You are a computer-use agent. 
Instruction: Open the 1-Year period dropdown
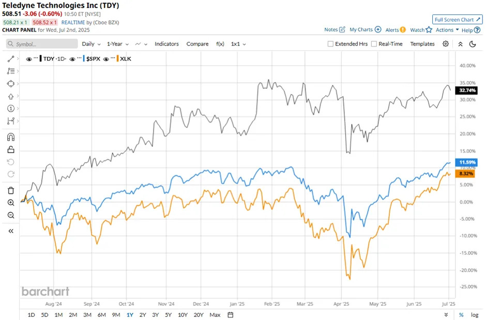pos(118,43)
